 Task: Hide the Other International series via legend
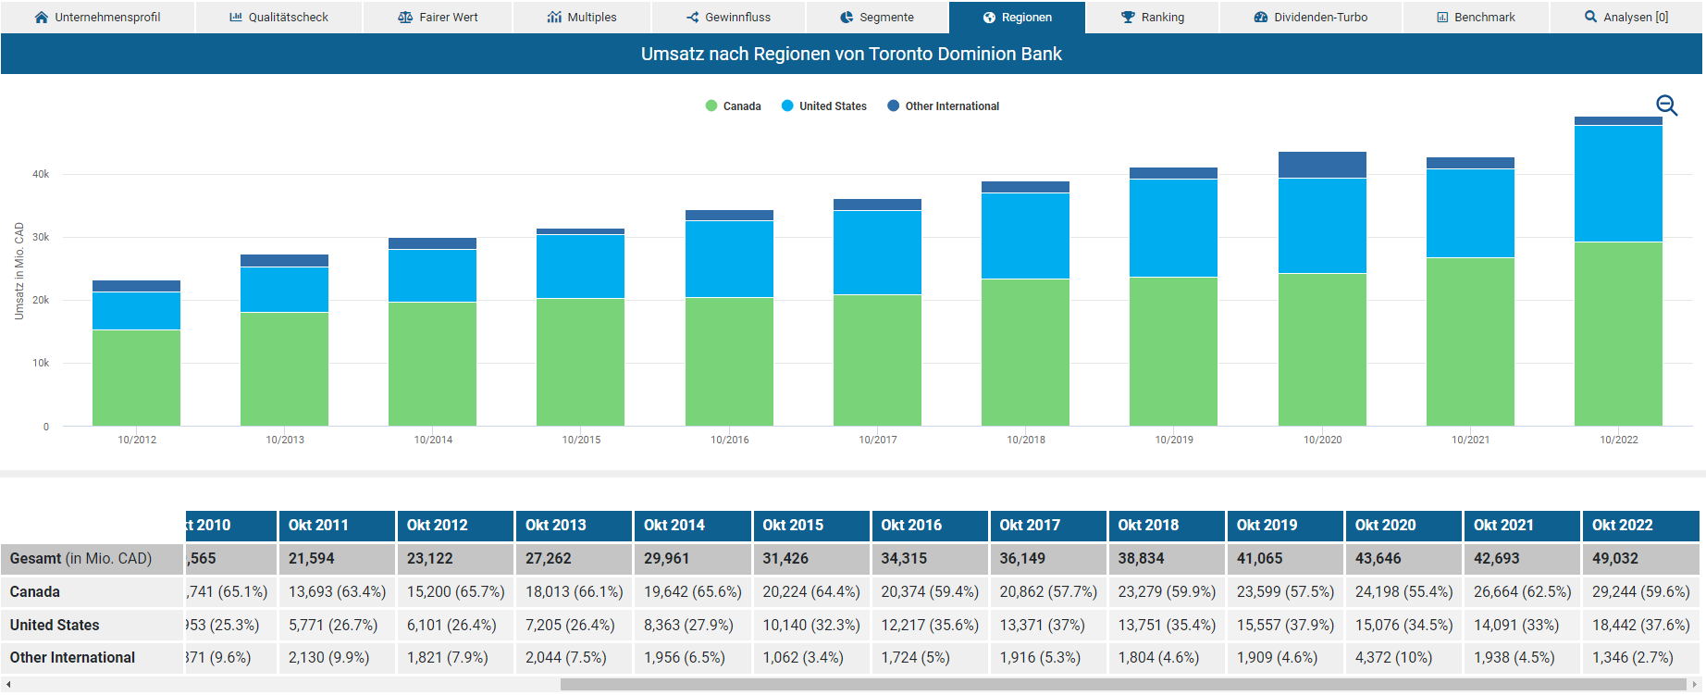[x=944, y=106]
